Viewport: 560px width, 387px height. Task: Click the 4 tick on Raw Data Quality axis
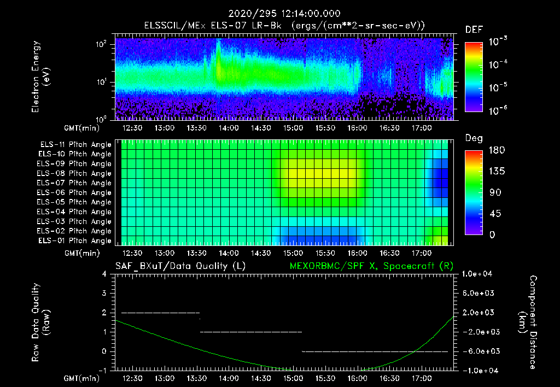(x=104, y=274)
